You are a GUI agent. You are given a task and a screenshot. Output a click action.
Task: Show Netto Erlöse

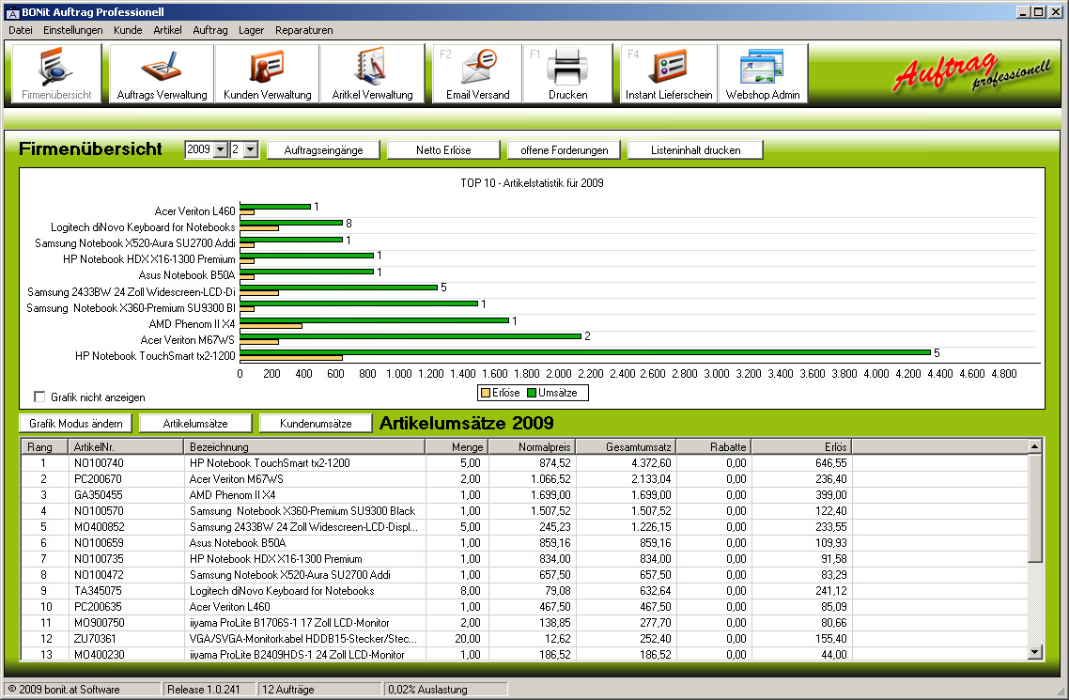coord(443,150)
